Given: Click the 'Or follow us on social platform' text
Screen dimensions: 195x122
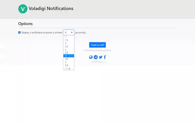Looking at the screenshot, I should coord(97,50).
